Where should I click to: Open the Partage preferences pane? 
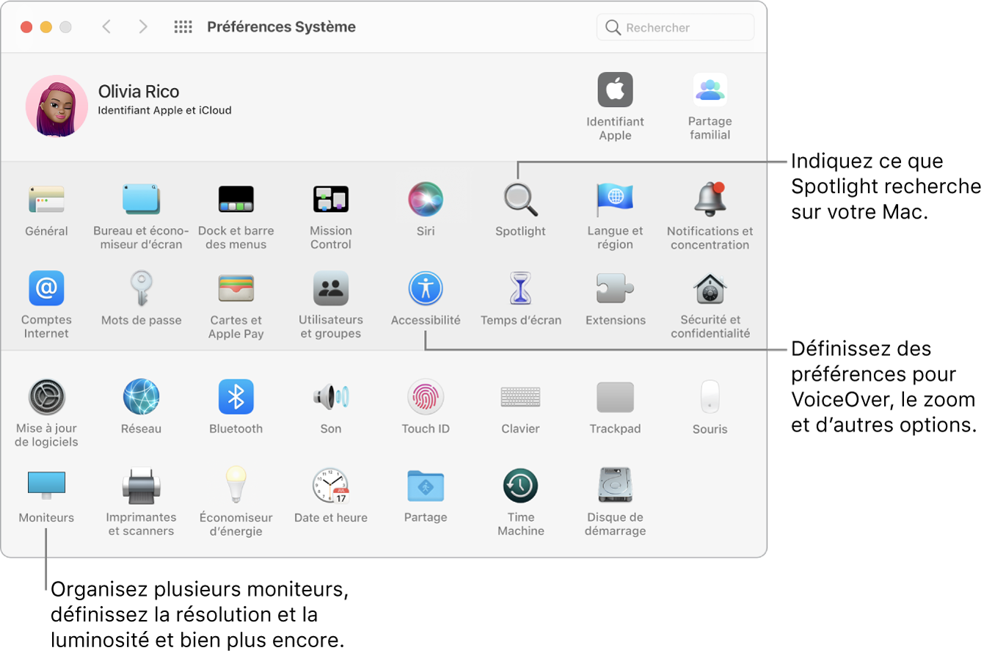(x=426, y=485)
